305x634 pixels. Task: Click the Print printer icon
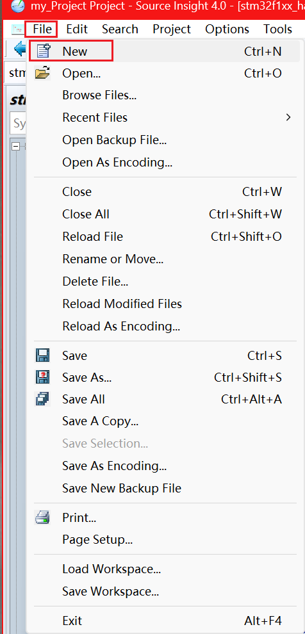42,517
